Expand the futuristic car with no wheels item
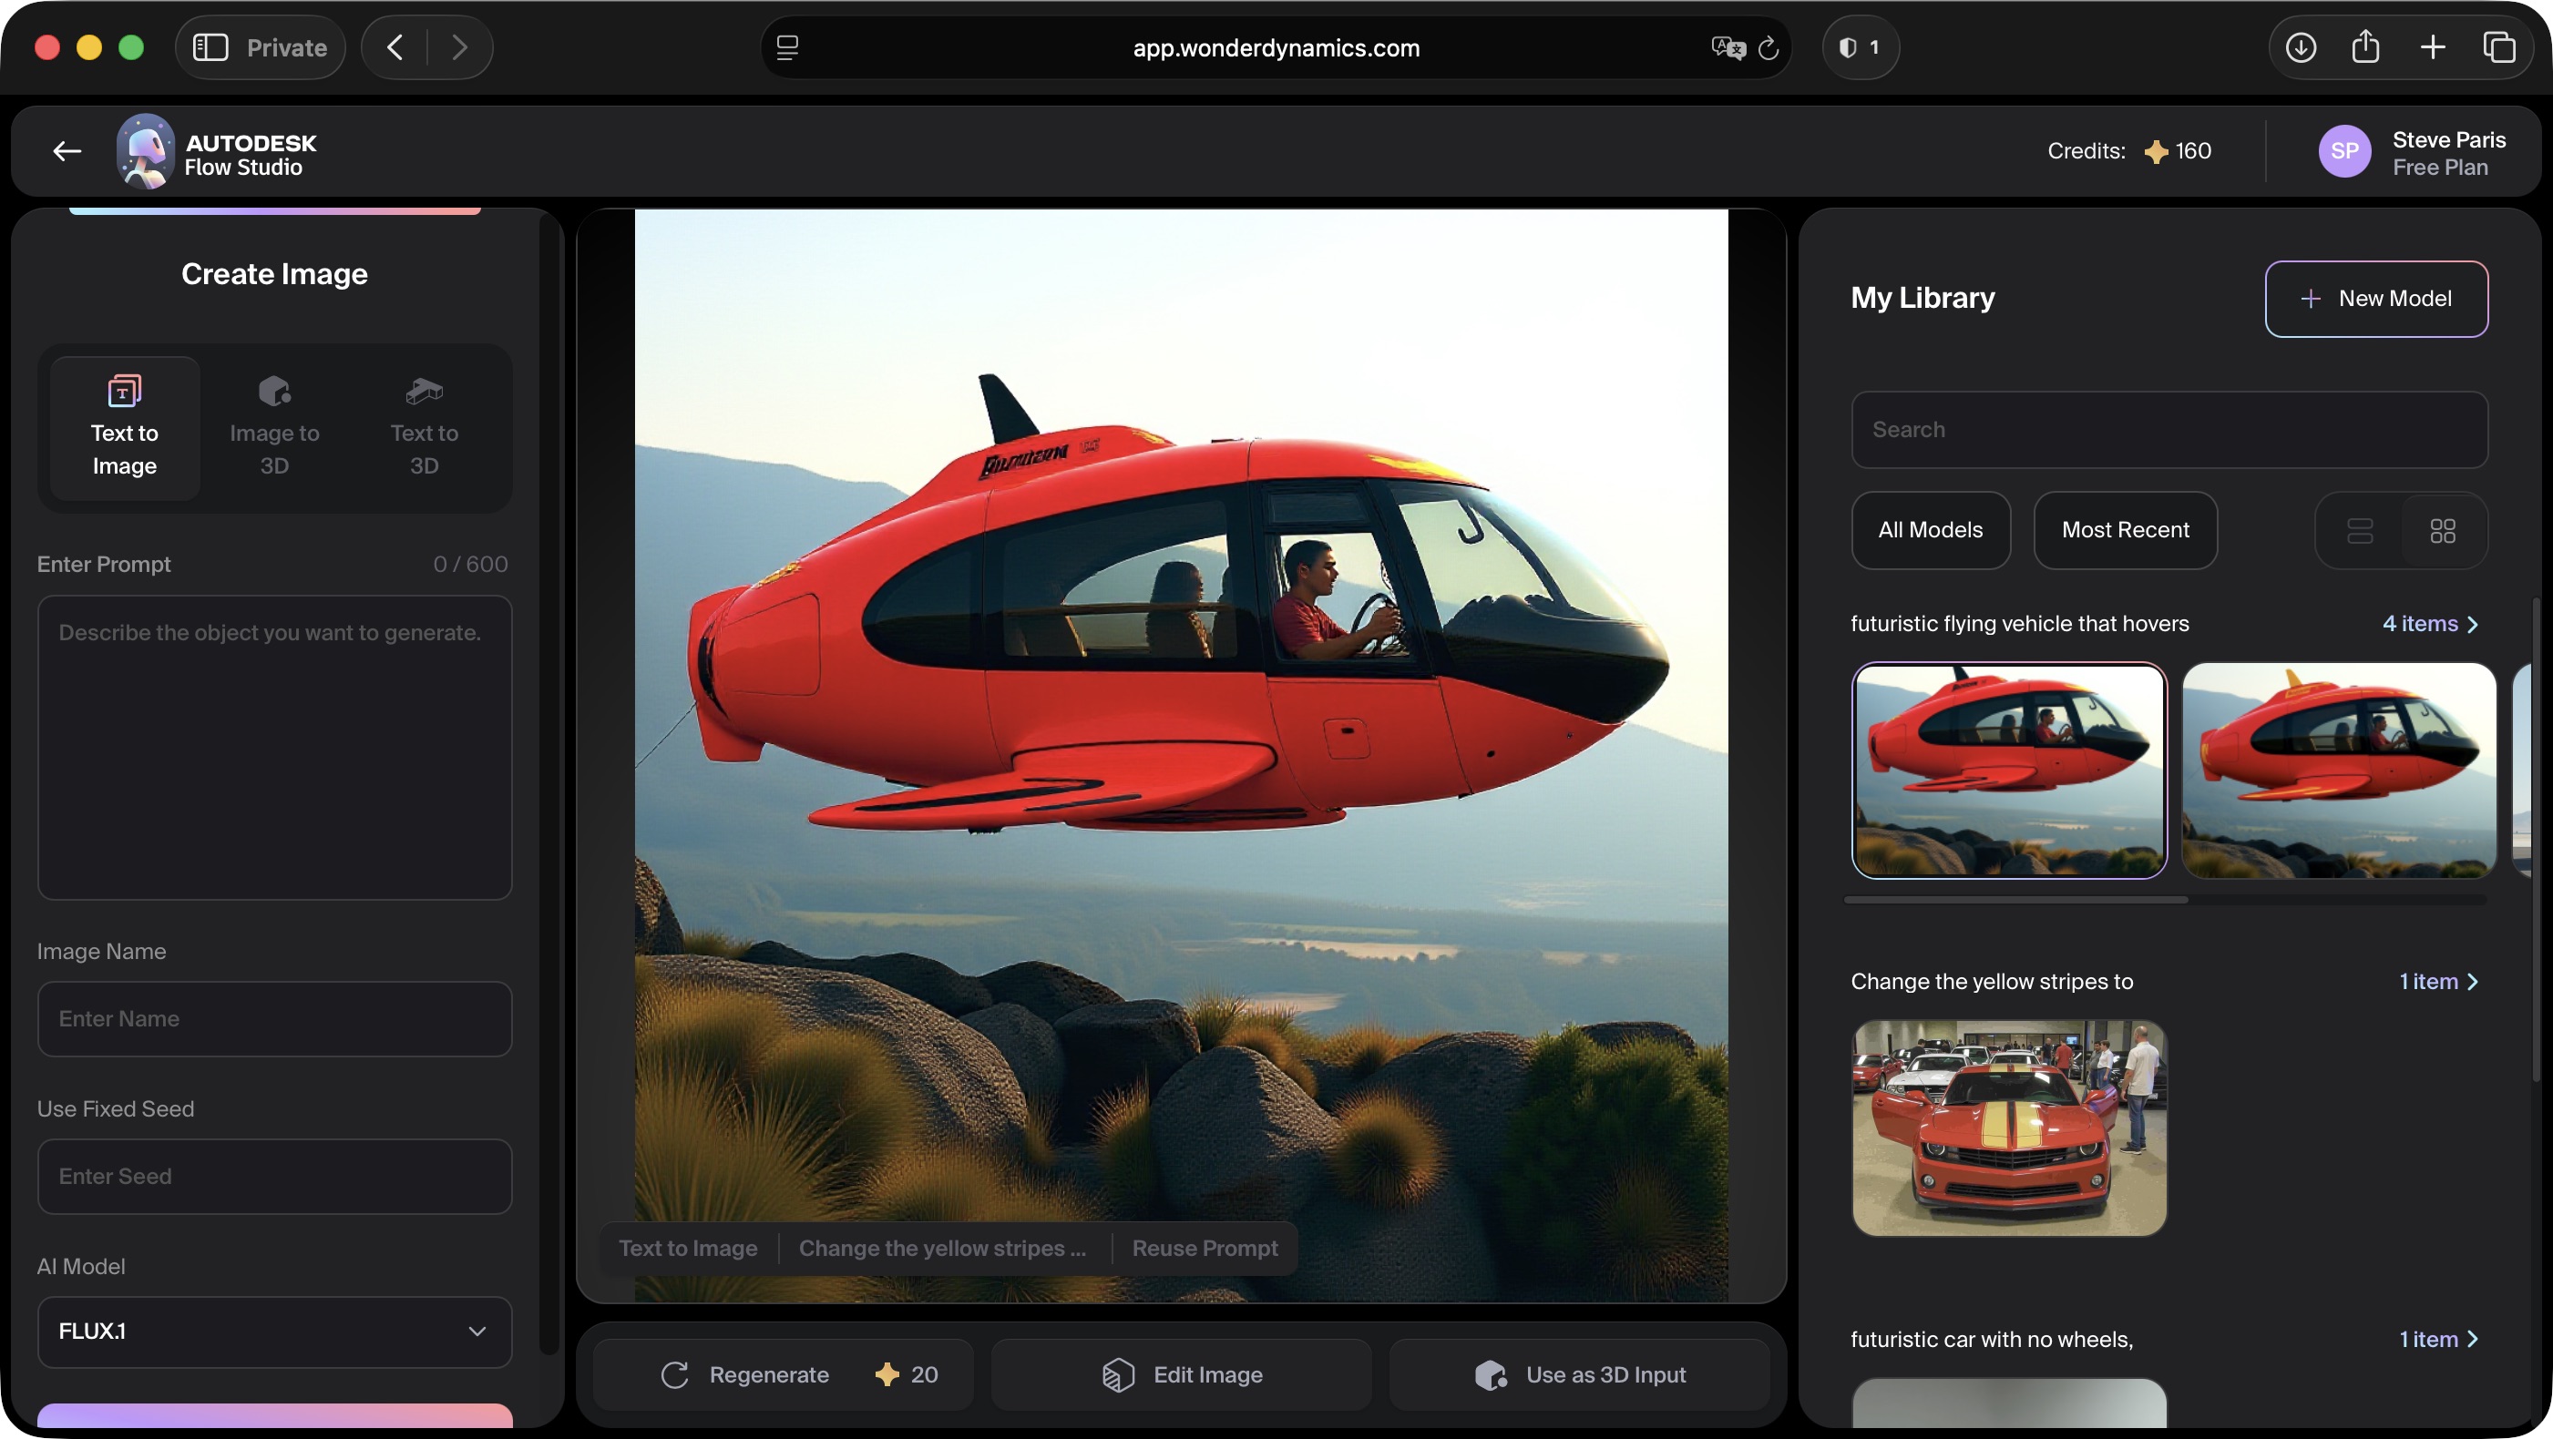2553x1439 pixels. [2440, 1339]
